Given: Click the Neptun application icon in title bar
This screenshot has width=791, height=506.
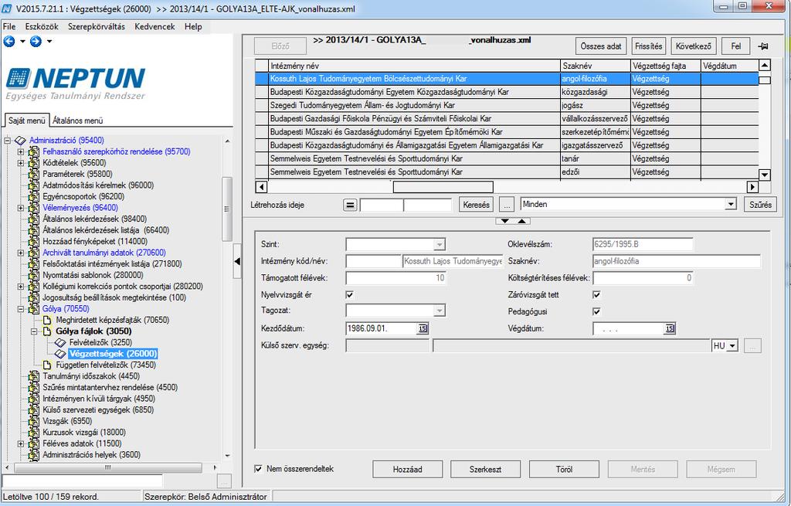Looking at the screenshot, I should pyautogui.click(x=6, y=8).
